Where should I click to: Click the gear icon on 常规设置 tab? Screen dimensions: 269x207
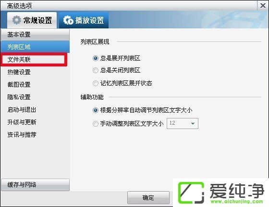pyautogui.click(x=17, y=20)
